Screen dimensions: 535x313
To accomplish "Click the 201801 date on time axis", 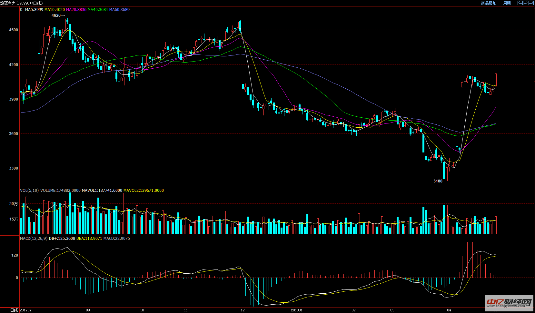I will [297, 310].
